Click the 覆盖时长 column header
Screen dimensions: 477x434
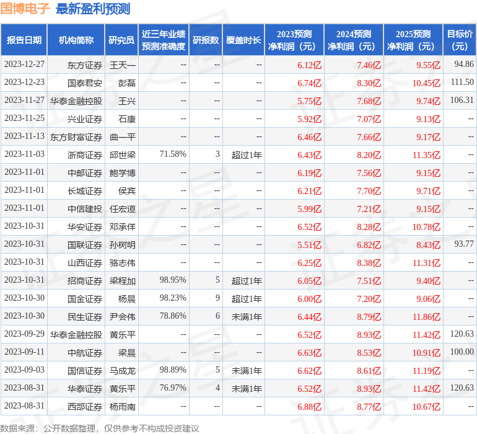pos(243,40)
